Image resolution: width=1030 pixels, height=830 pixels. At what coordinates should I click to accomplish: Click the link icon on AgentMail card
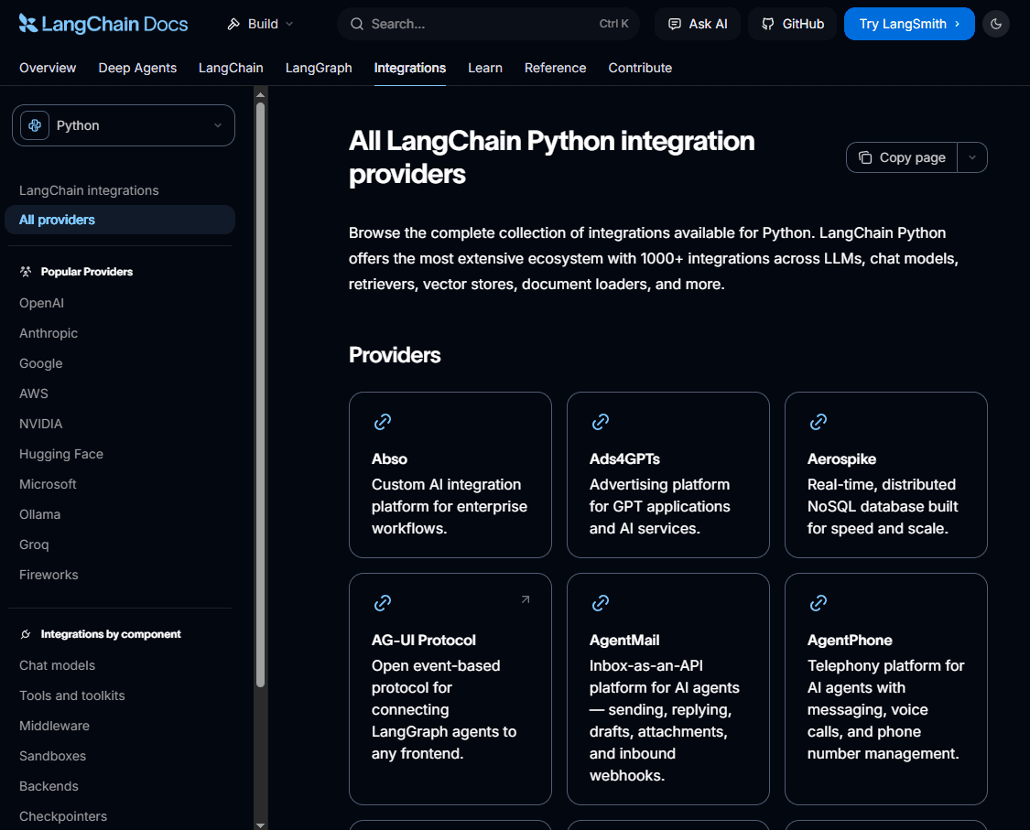[601, 603]
